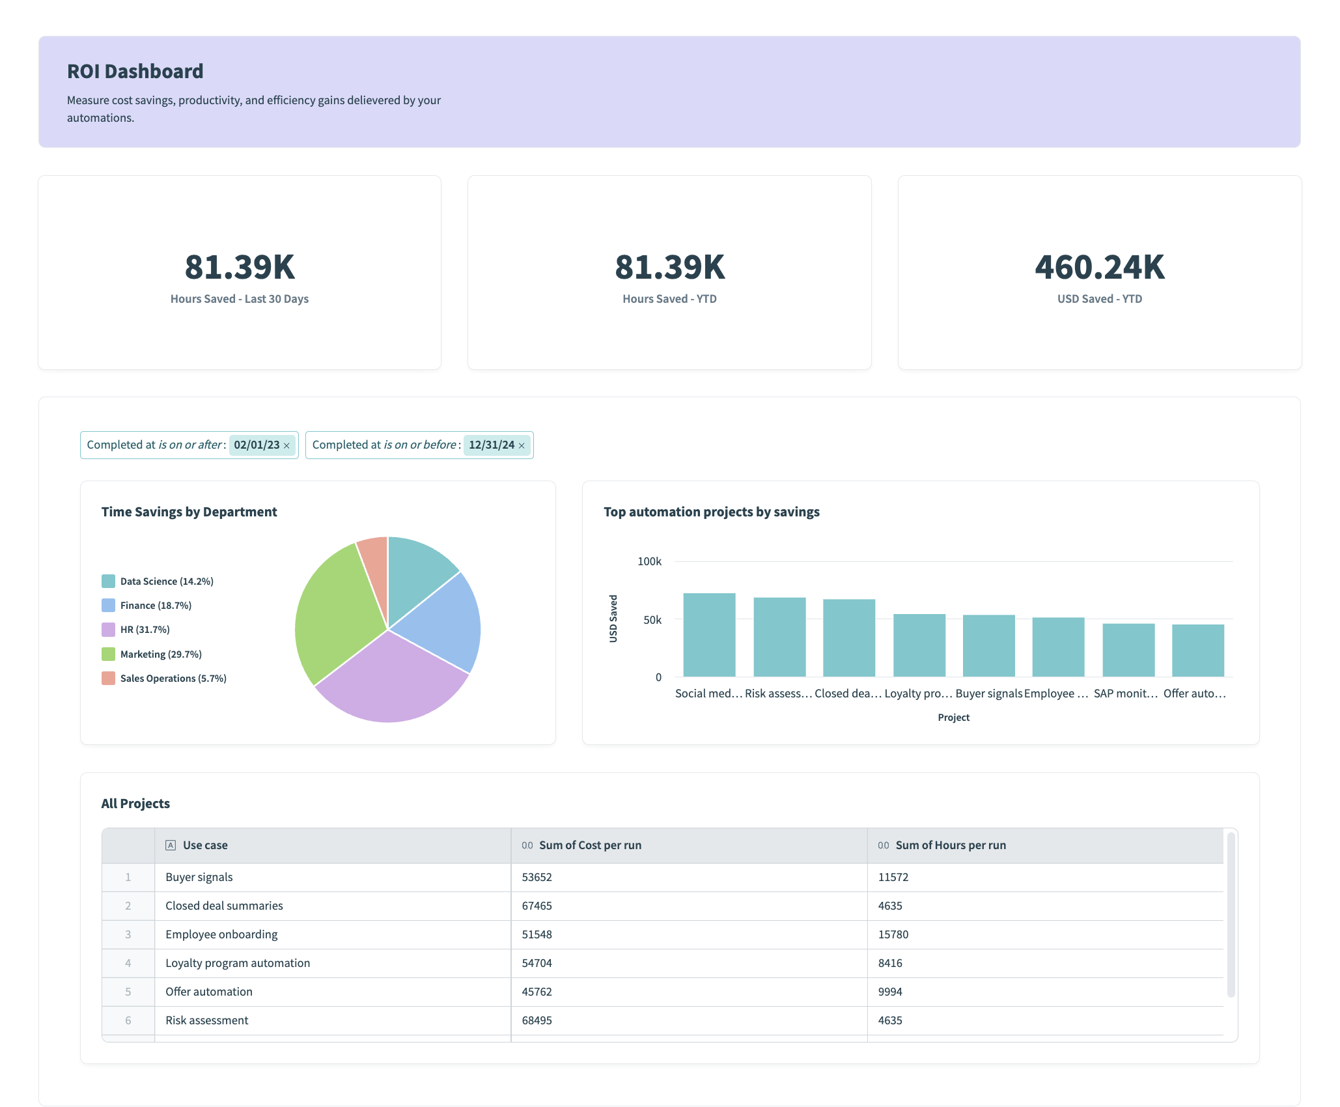
Task: Toggle Finance in the pie chart legend
Action: [x=156, y=605]
